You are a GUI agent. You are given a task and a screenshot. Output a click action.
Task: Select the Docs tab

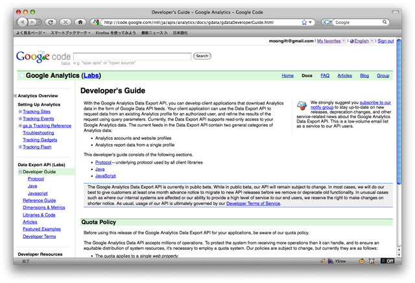pyautogui.click(x=307, y=75)
